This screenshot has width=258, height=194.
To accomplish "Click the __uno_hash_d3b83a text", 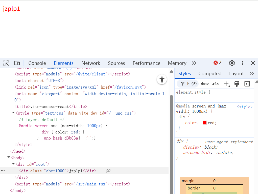I will pos(59,138).
